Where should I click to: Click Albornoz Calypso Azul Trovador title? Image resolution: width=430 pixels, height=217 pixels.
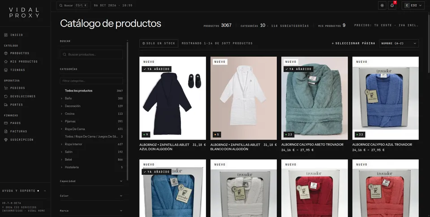pyautogui.click(x=382, y=144)
